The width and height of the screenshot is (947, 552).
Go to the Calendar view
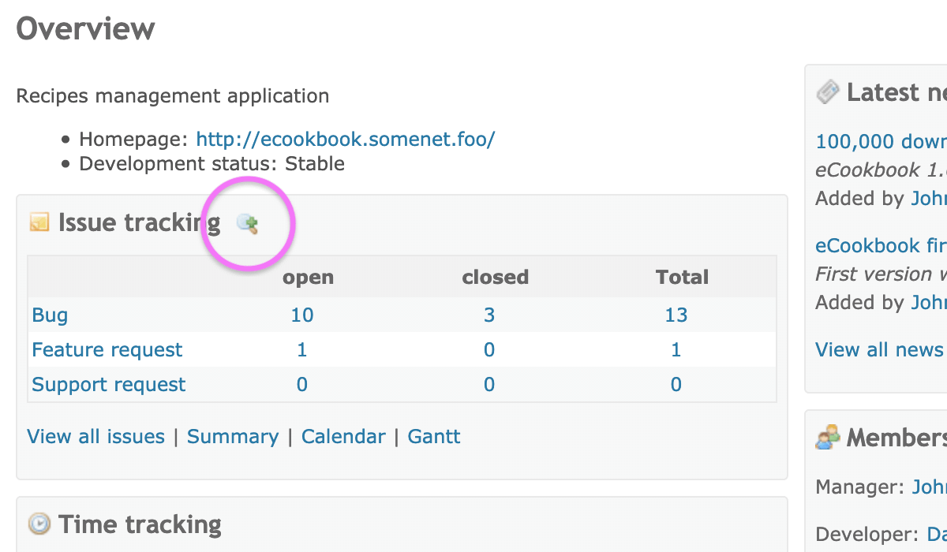343,437
